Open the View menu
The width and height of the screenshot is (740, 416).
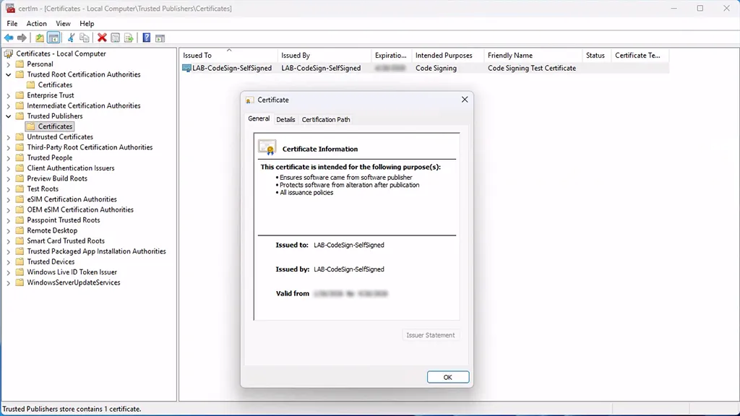[63, 24]
